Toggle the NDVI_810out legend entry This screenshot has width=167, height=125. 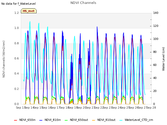tap(104, 120)
